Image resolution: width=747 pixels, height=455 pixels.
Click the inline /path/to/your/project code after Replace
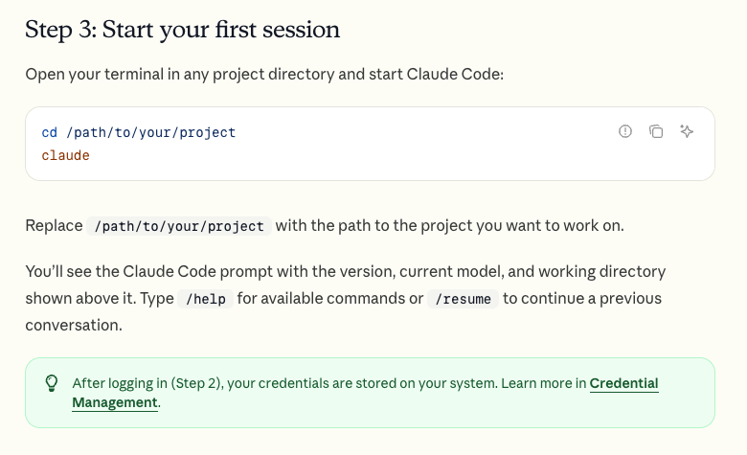[x=179, y=226]
